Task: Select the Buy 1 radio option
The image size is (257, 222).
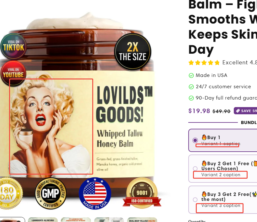Action: (x=195, y=140)
